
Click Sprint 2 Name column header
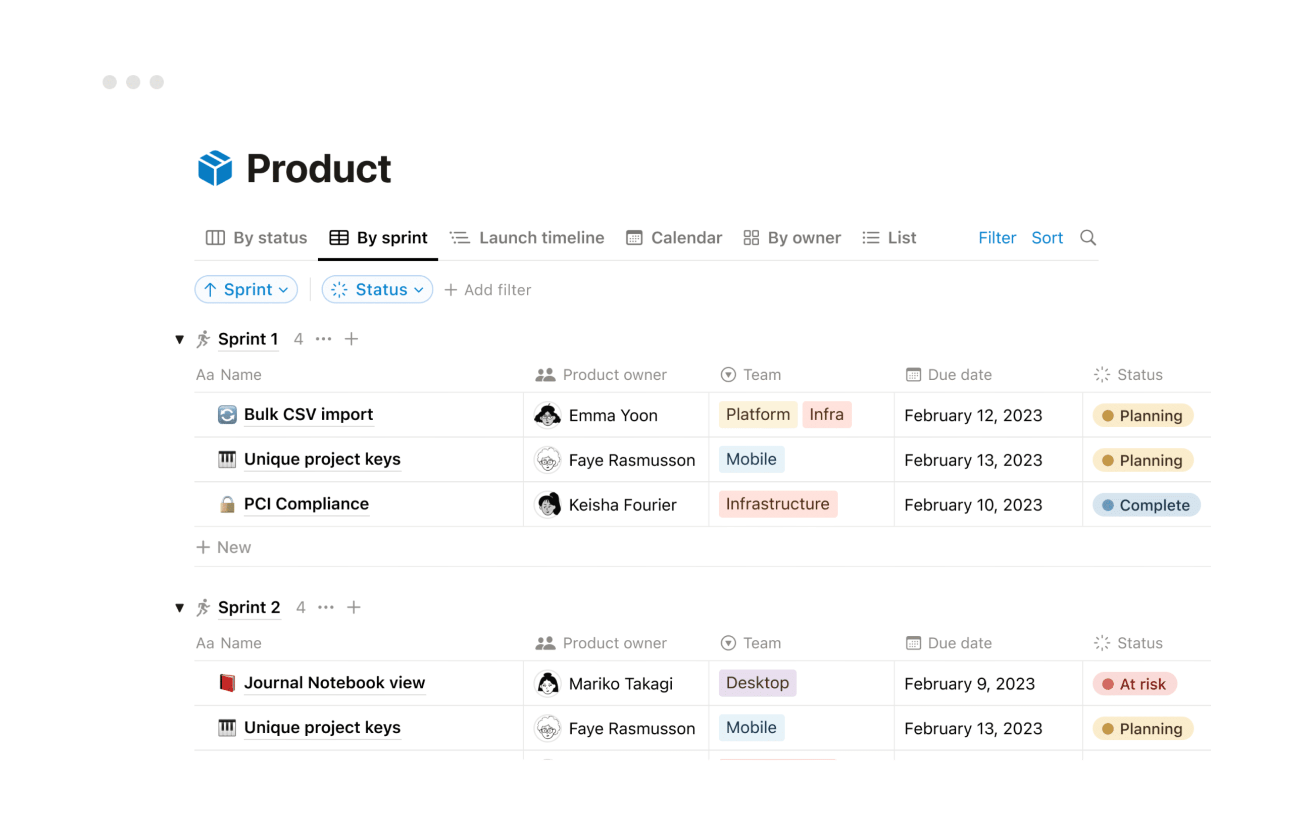(x=229, y=643)
